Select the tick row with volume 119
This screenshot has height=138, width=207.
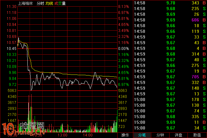point(170,31)
